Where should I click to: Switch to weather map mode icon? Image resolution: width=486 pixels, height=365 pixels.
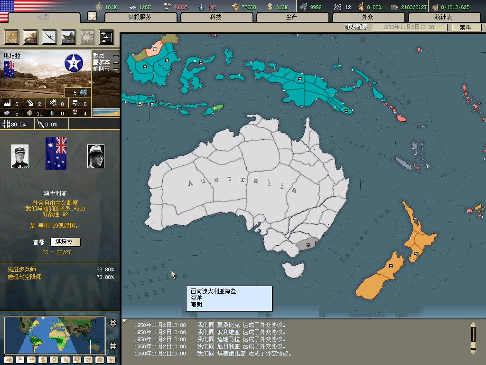click(31, 360)
